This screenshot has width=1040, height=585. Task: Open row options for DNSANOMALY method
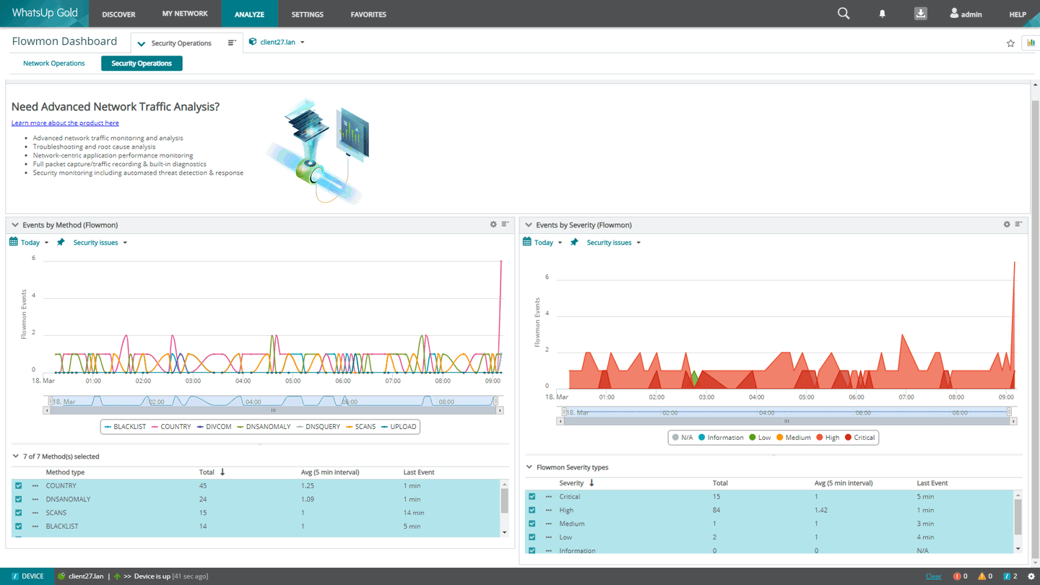[35, 499]
